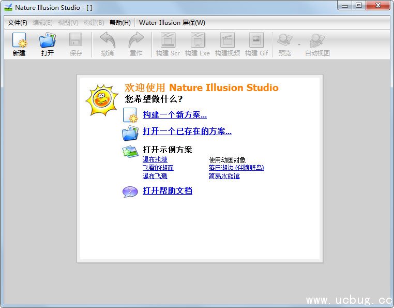The height and width of the screenshot is (308, 394).
Task: Click the 自动视图 (Auto View) icon
Action: 317,41
